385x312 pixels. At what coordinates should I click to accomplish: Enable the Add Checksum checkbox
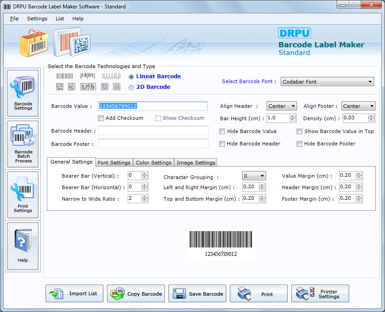101,118
